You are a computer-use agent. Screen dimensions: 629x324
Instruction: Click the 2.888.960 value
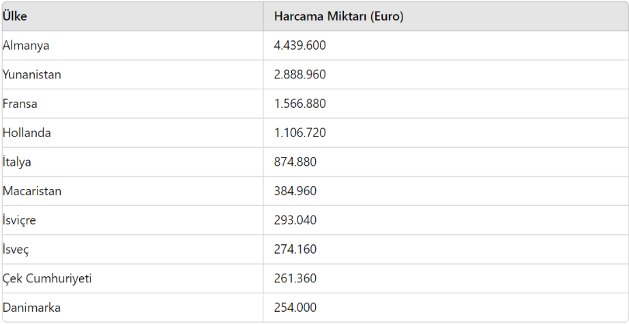pyautogui.click(x=300, y=75)
